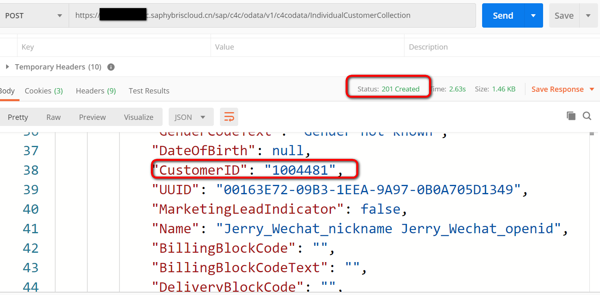This screenshot has height=295, width=600.
Task: Switch to the Cookies tab
Action: (x=44, y=91)
